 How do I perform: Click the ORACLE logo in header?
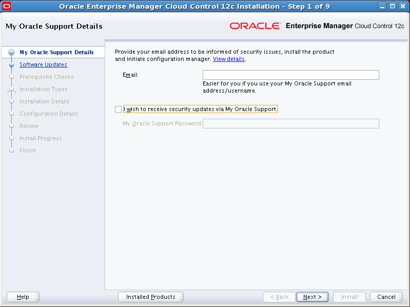point(255,26)
